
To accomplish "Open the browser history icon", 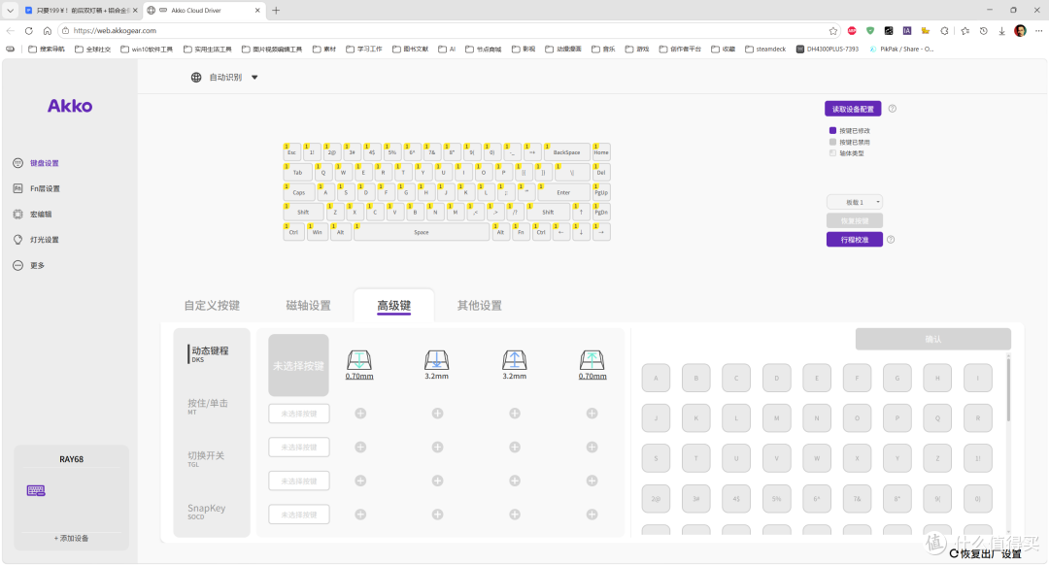I will (983, 31).
